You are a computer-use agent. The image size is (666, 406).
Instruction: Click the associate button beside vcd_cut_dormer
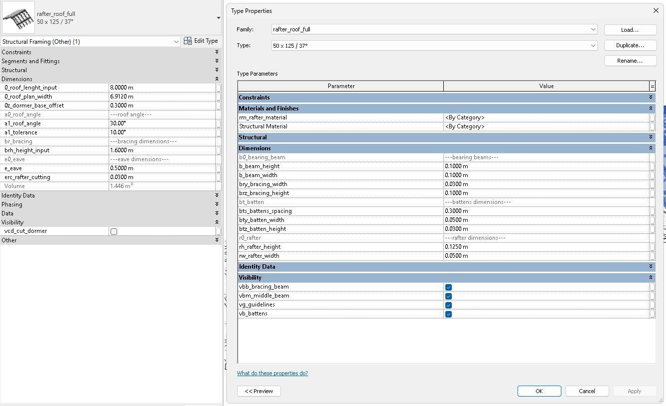218,231
